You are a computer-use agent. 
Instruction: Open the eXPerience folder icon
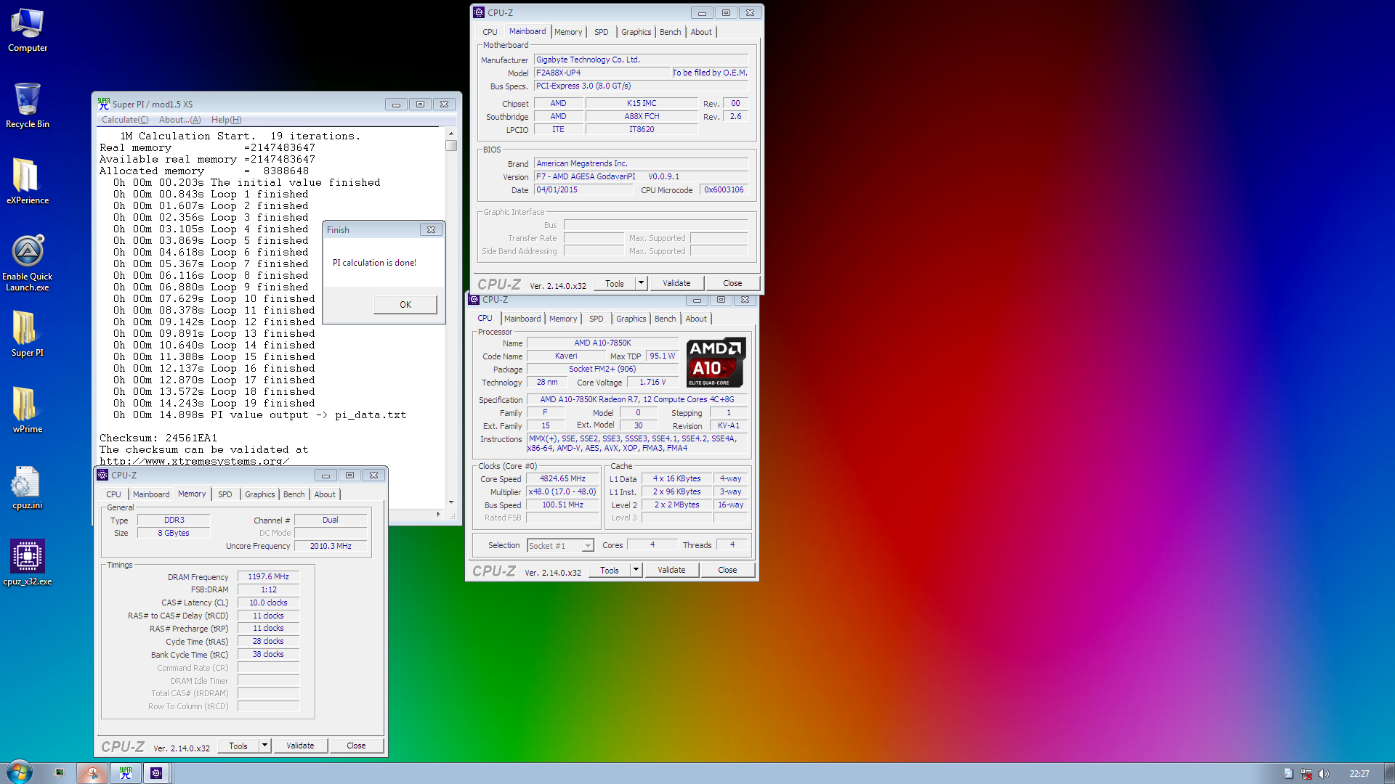pyautogui.click(x=28, y=181)
